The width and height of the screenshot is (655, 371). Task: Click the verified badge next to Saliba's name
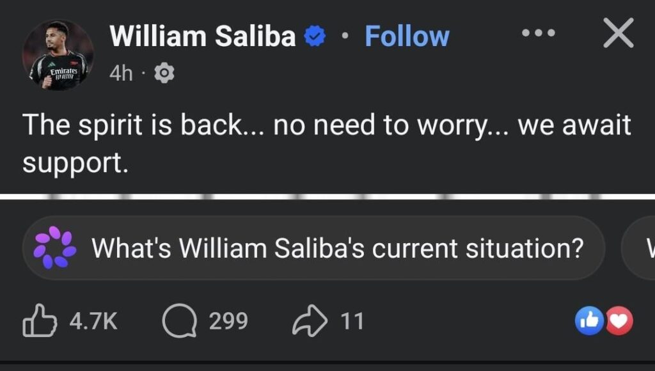314,36
